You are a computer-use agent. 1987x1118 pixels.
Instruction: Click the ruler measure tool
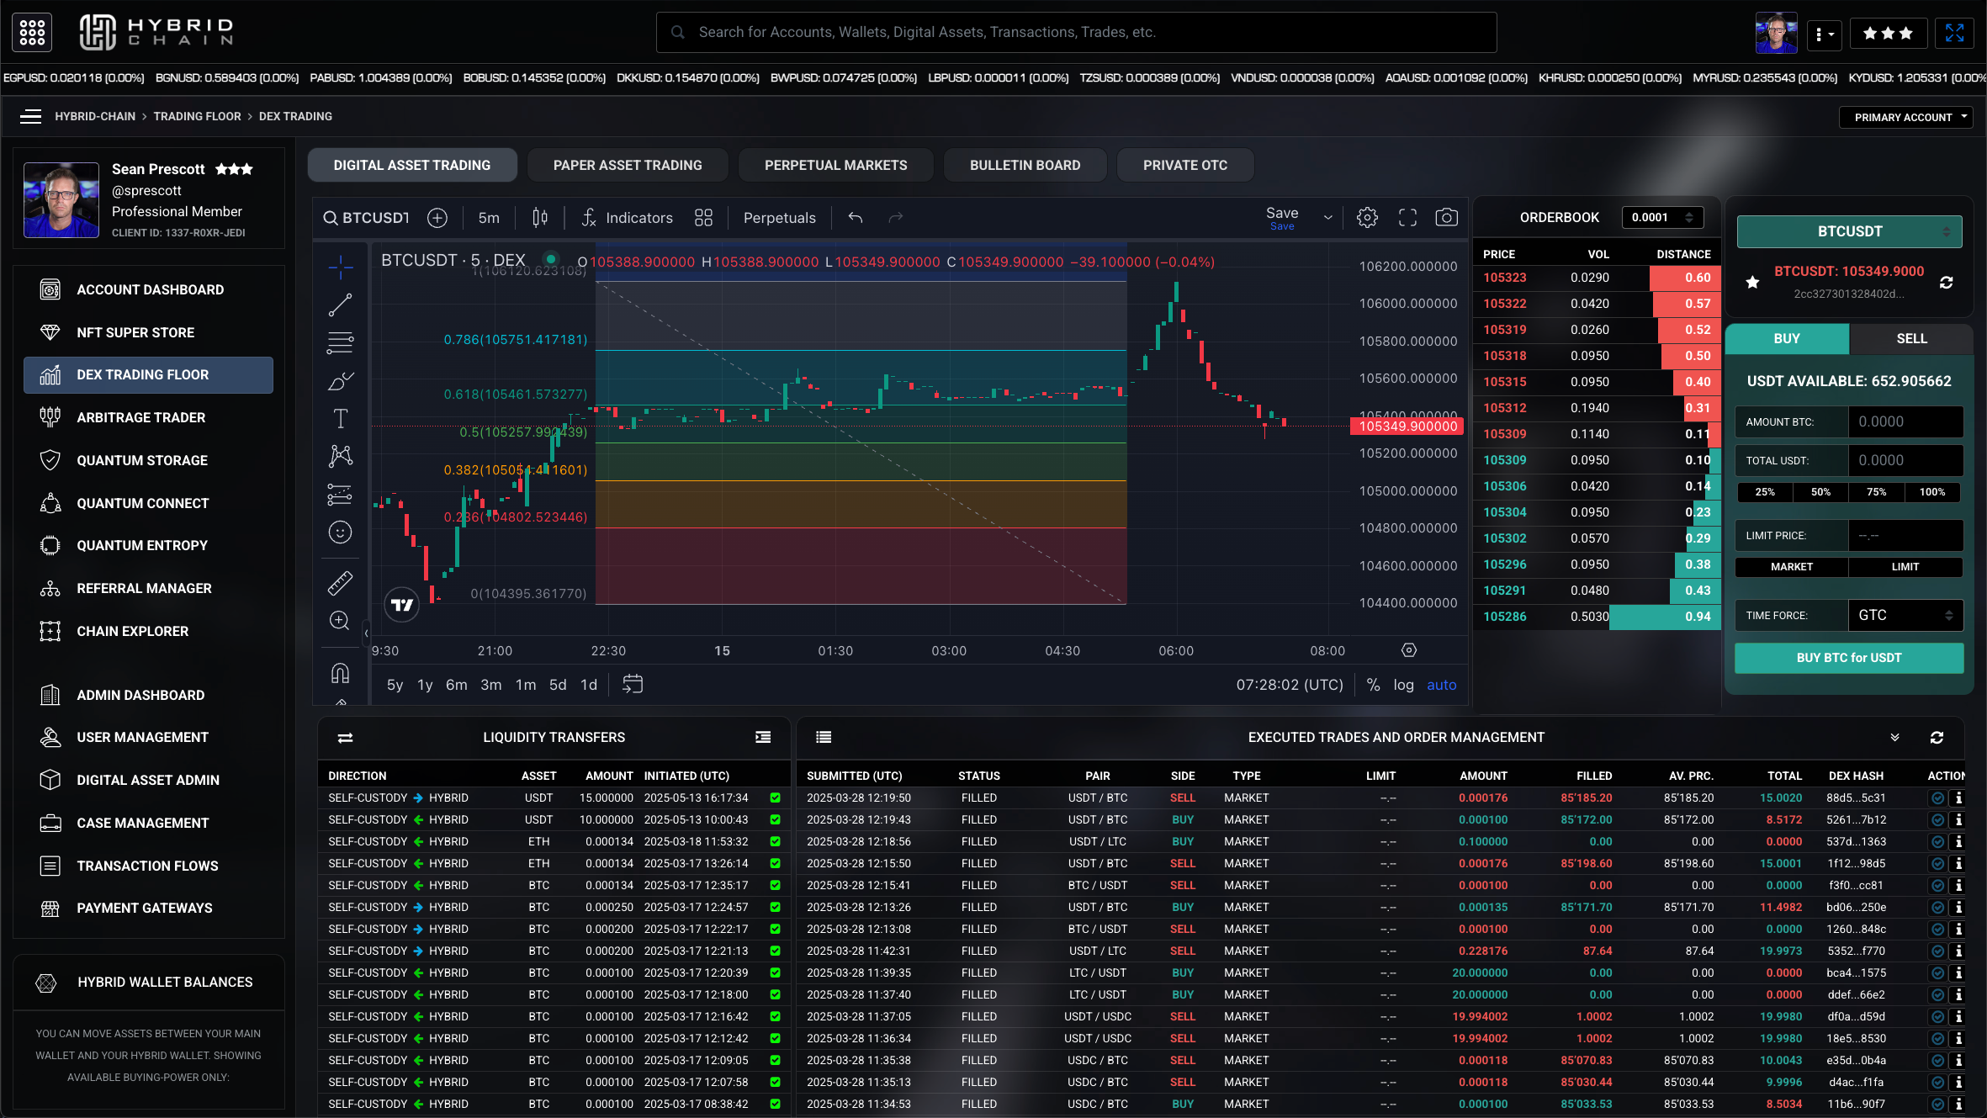click(340, 582)
